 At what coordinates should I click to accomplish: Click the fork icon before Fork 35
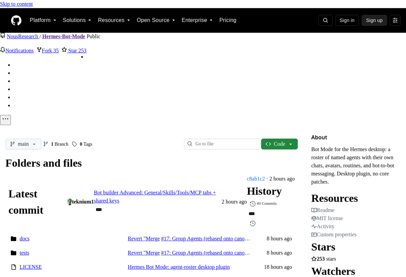pos(39,50)
